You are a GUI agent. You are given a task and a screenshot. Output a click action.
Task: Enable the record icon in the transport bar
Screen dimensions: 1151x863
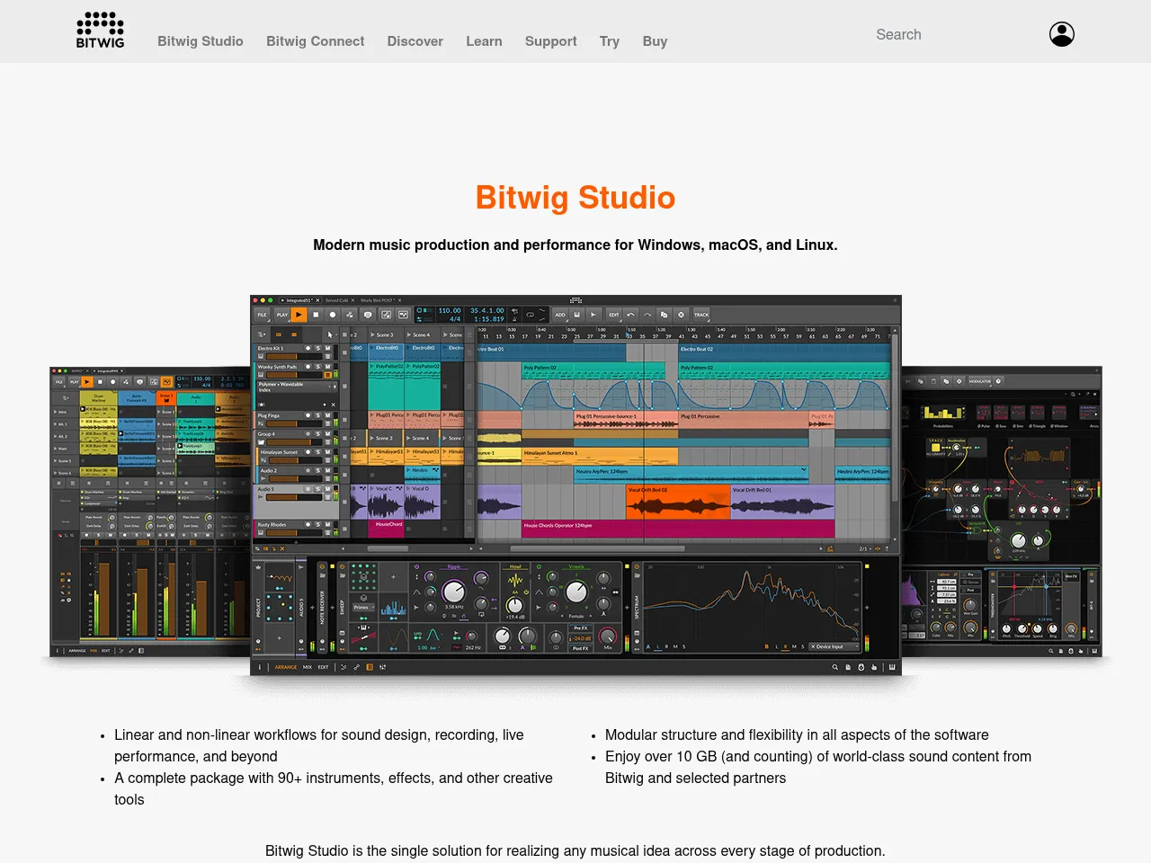(333, 315)
